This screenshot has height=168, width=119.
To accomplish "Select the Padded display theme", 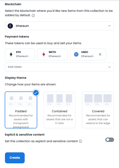I will (x=21, y=110).
